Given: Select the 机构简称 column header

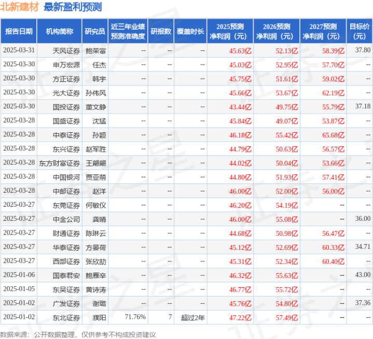Looking at the screenshot, I should coord(60,31).
